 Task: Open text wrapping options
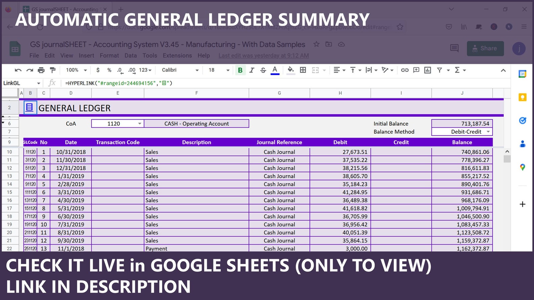pyautogui.click(x=372, y=70)
